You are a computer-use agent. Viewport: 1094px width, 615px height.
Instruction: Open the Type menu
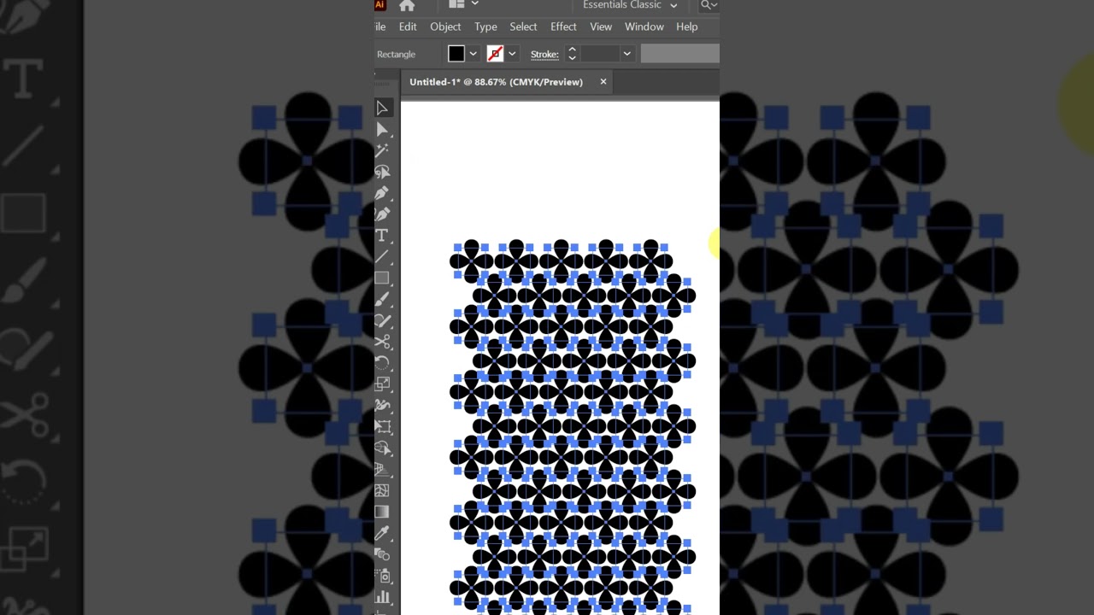(x=485, y=26)
